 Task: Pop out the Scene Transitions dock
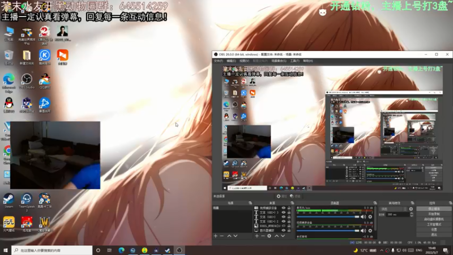412,203
